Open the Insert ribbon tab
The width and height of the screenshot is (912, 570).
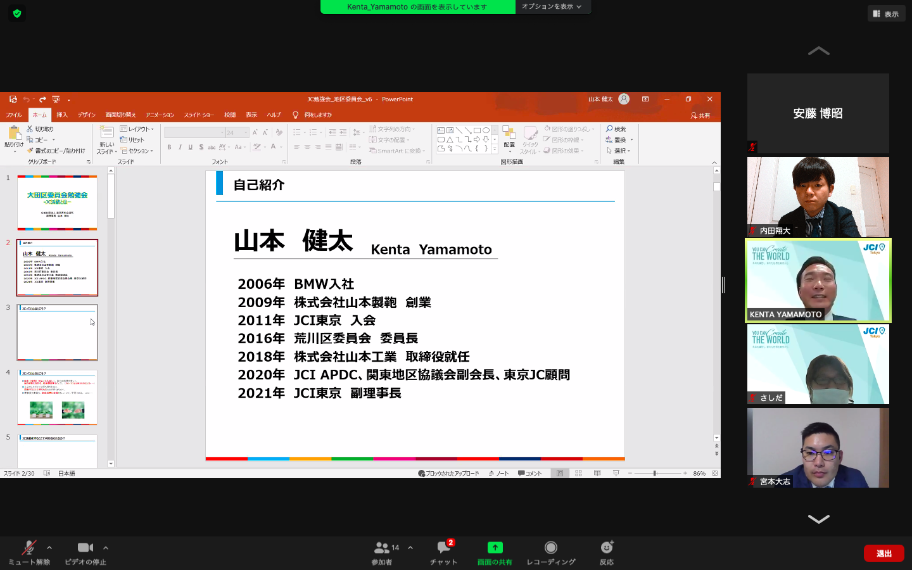tap(62, 115)
